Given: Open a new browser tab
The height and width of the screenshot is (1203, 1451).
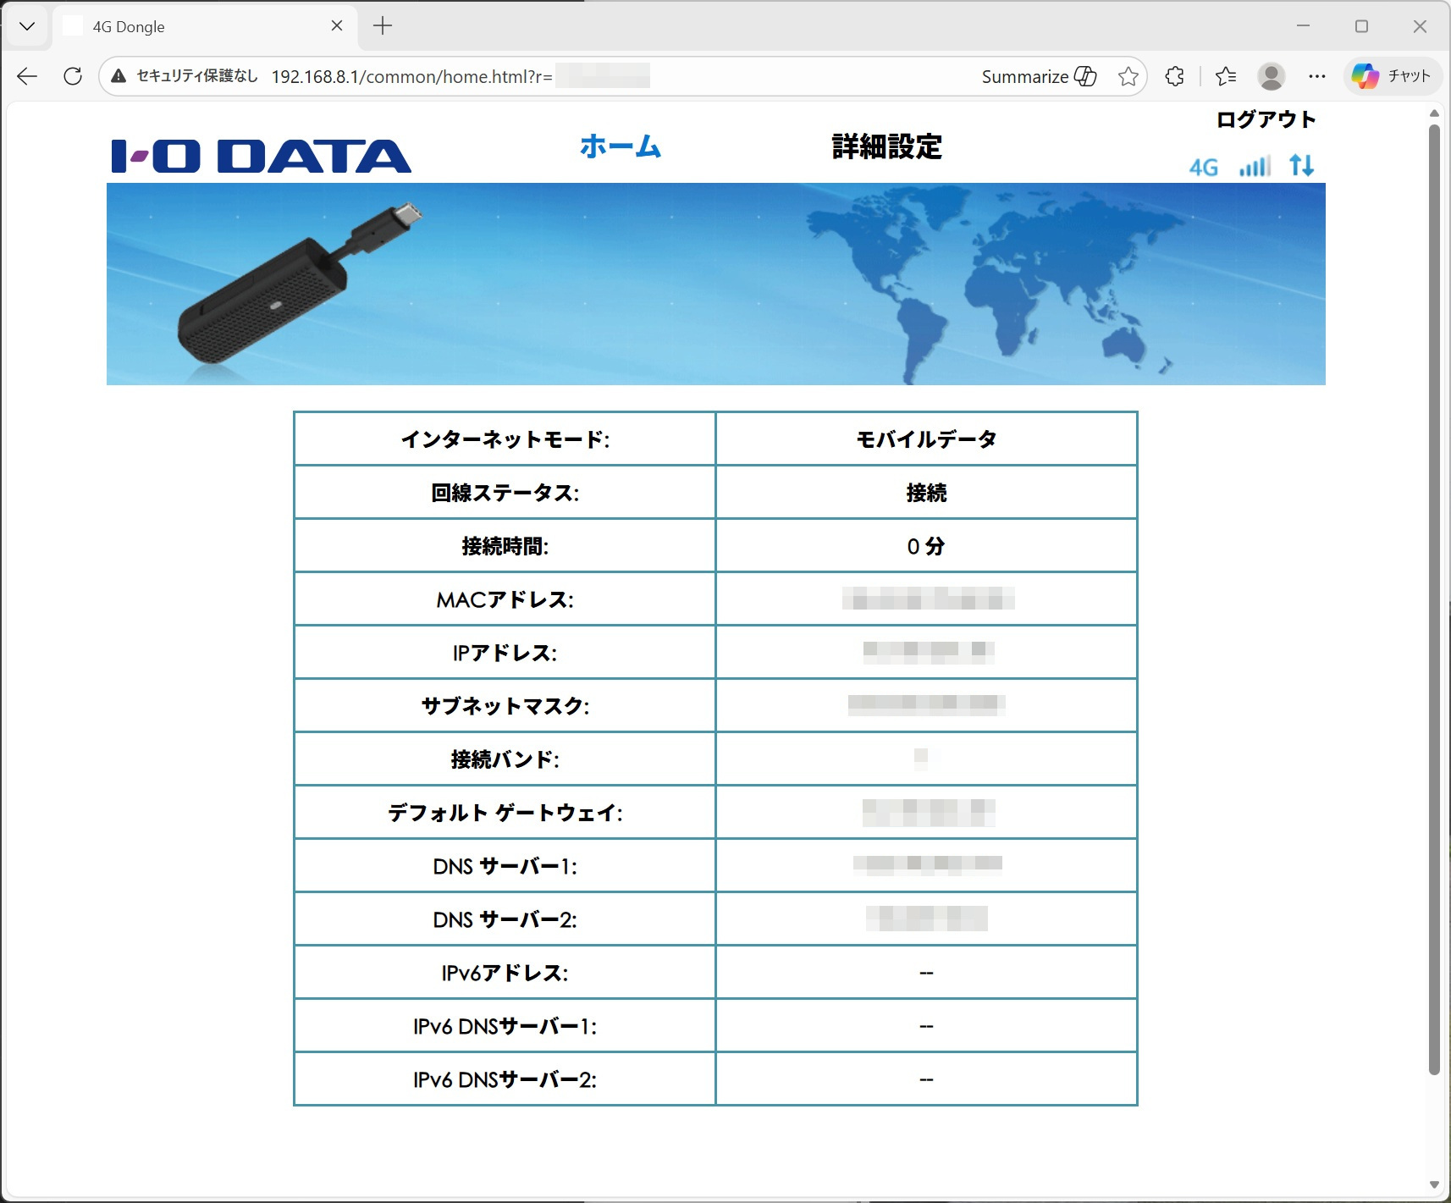Looking at the screenshot, I should pos(383,26).
